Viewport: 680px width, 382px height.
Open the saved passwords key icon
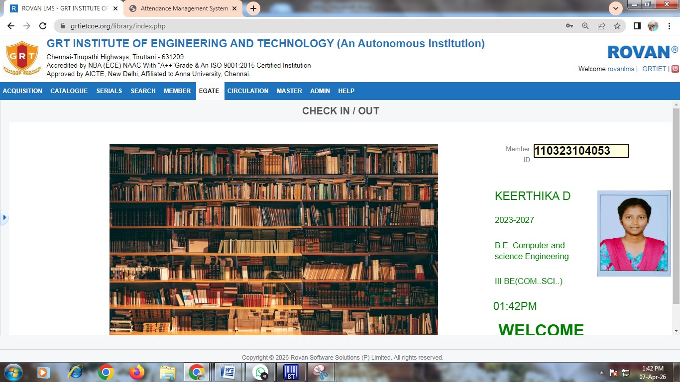[x=569, y=26]
